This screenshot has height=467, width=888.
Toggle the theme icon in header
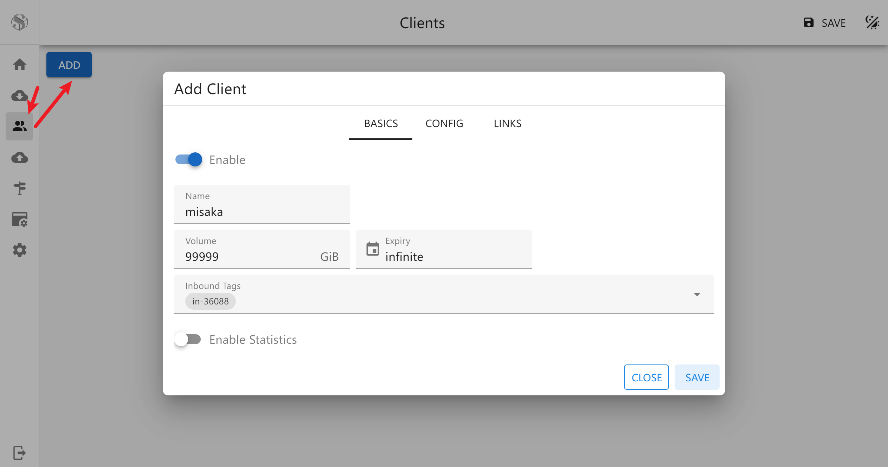(x=872, y=23)
